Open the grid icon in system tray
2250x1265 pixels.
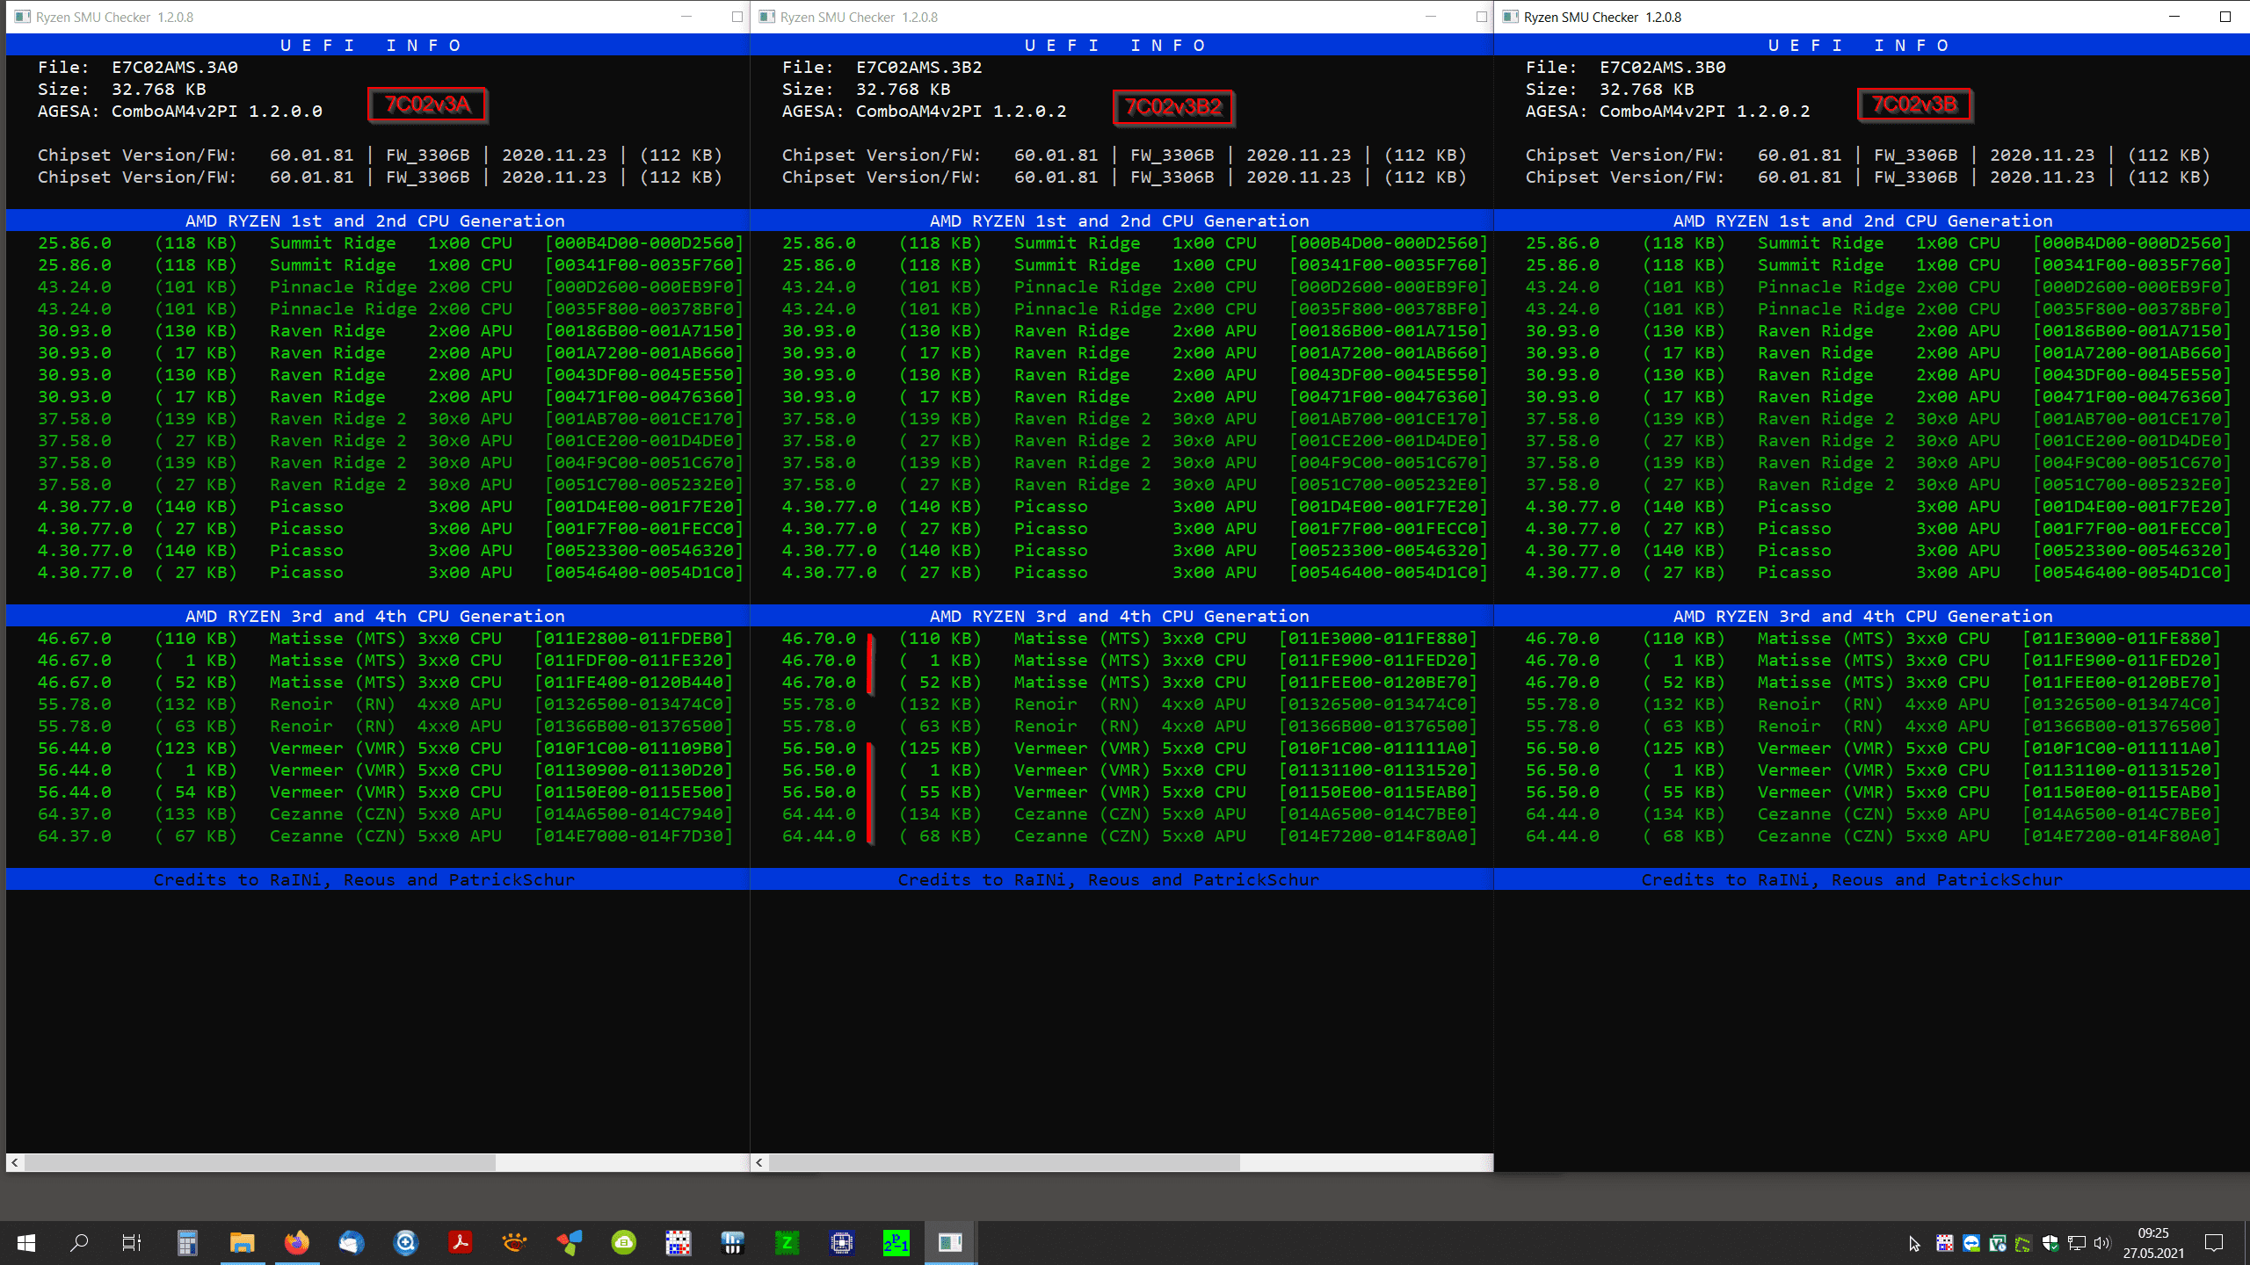tap(1945, 1243)
